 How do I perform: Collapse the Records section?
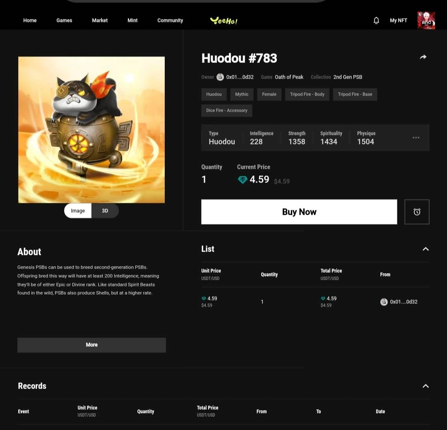coord(425,386)
